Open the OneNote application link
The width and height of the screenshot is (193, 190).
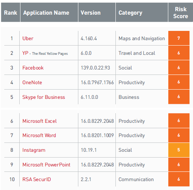pos(32,82)
